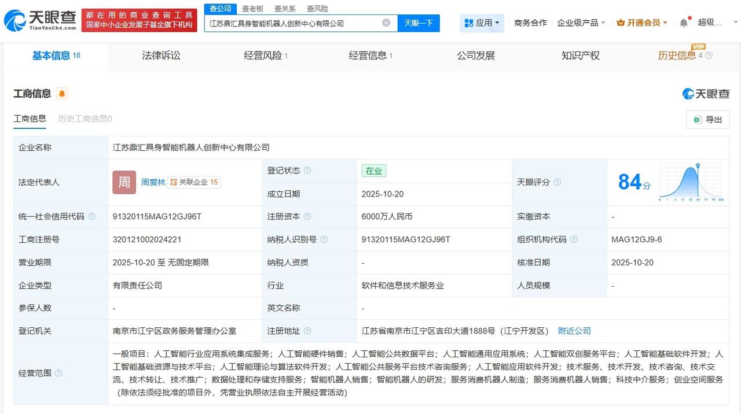Click the 导出 export button
Image resolution: width=741 pixels, height=414 pixels.
point(708,120)
